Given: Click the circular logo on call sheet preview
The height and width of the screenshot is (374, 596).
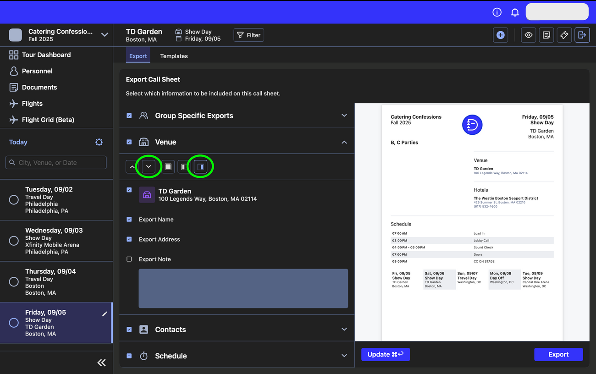Looking at the screenshot, I should click(x=472, y=125).
